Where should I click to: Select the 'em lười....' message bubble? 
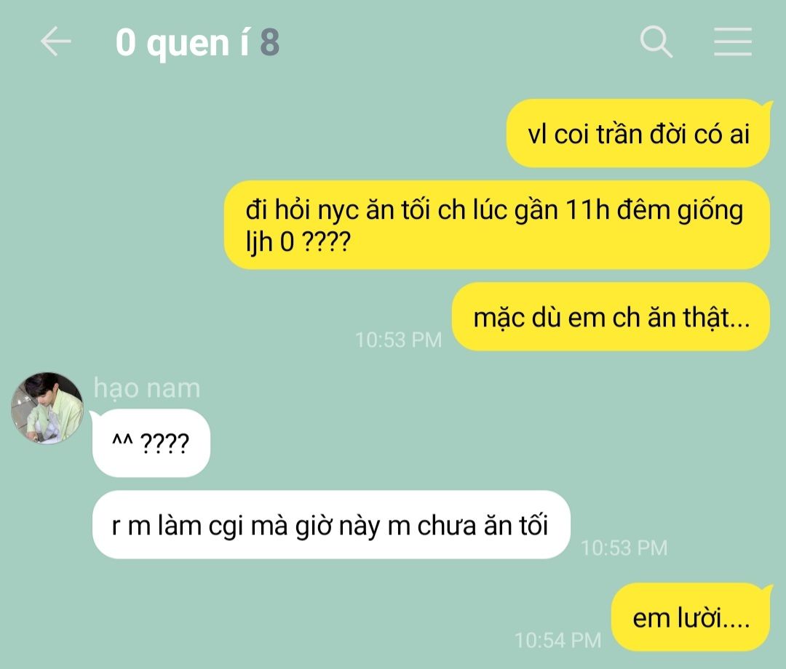point(690,617)
